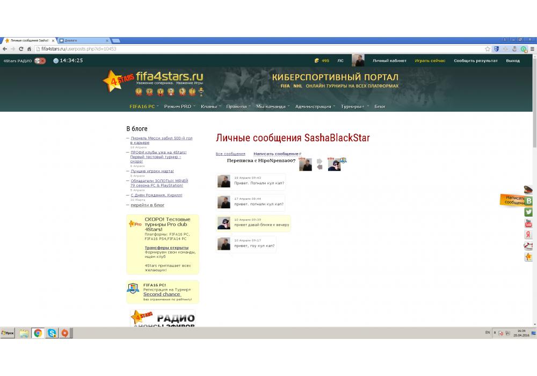
Task: Open the Турниры+ dropdown menu
Action: click(353, 106)
